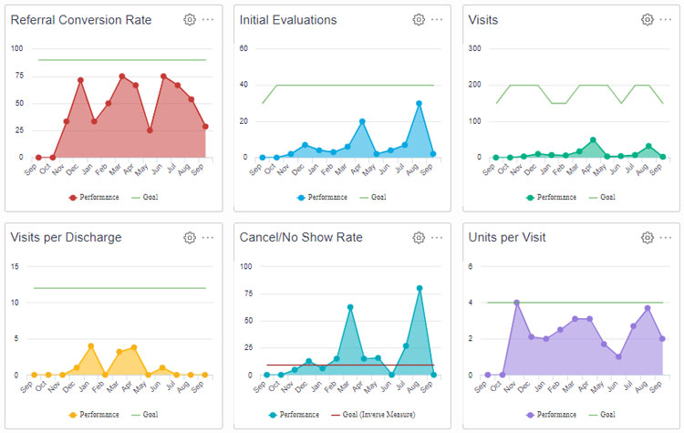Click gear icon on Visits per Discharge card
This screenshot has height=433, width=684.
(x=190, y=238)
